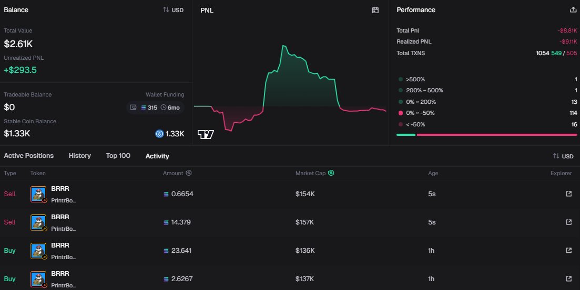Viewport: 580px width, 290px height.
Task: Switch to the Active Positions tab
Action: 29,156
